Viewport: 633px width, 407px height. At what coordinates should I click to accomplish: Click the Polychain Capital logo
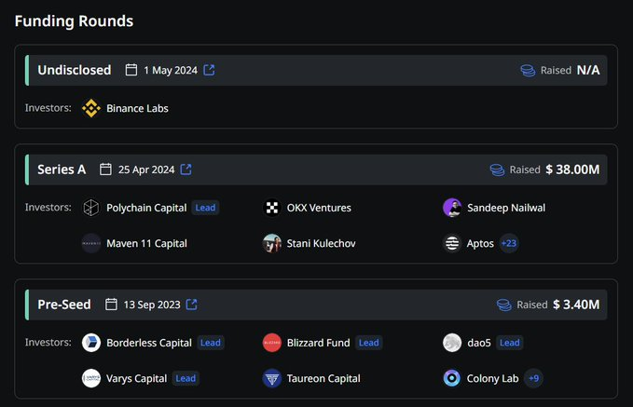click(91, 208)
